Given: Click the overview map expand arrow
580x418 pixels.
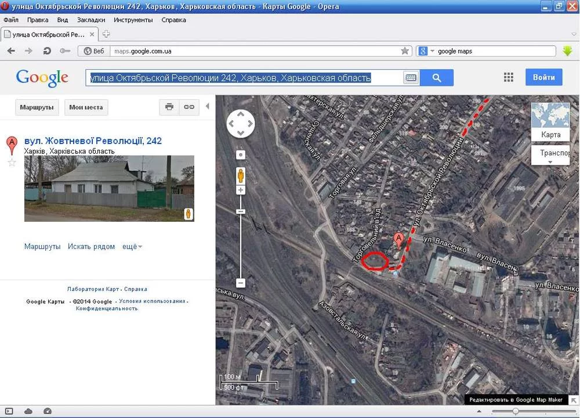Looking at the screenshot, I should [573, 400].
